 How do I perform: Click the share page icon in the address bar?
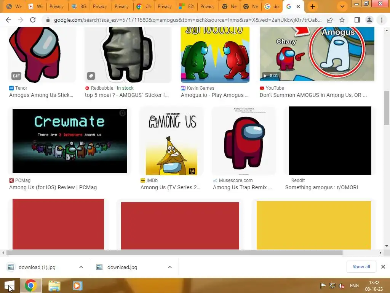point(330,20)
